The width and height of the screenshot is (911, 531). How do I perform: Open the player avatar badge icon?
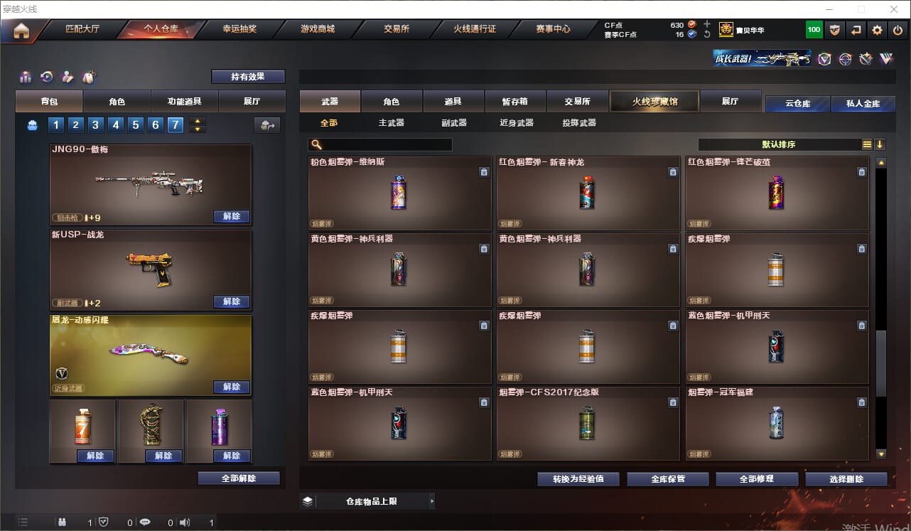pyautogui.click(x=726, y=29)
